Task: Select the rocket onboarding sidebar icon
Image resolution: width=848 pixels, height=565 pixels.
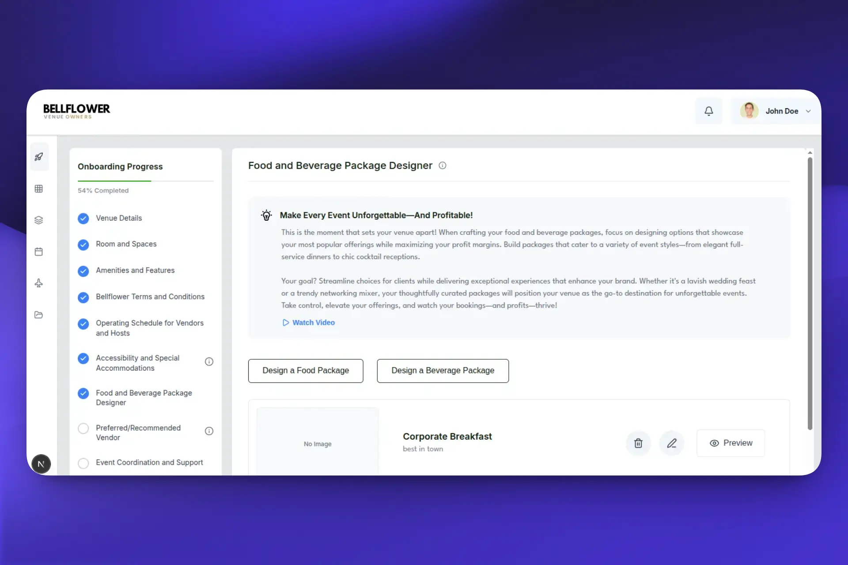Action: 39,157
